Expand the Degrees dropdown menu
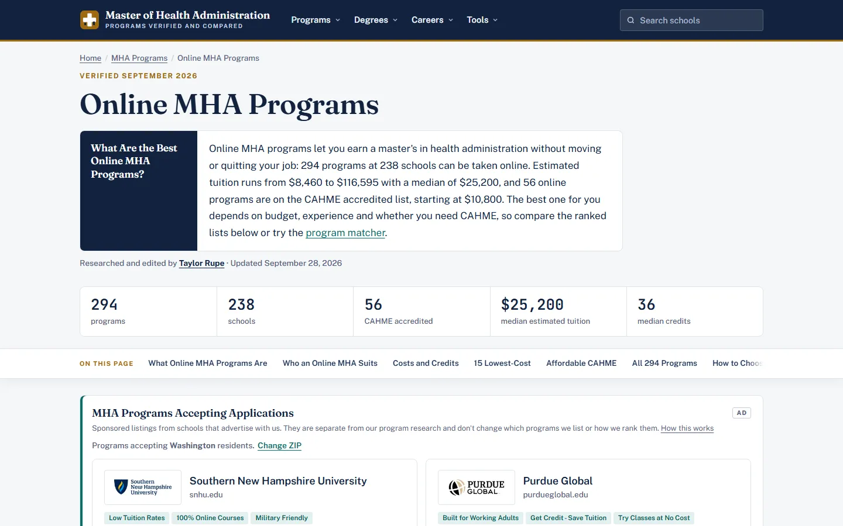 pyautogui.click(x=376, y=20)
